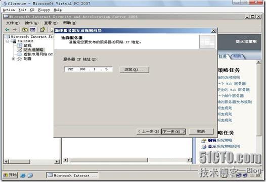266x182 pixels.
Task: Click tree pane horizontal scrollbar right arrow
Action: (57, 161)
